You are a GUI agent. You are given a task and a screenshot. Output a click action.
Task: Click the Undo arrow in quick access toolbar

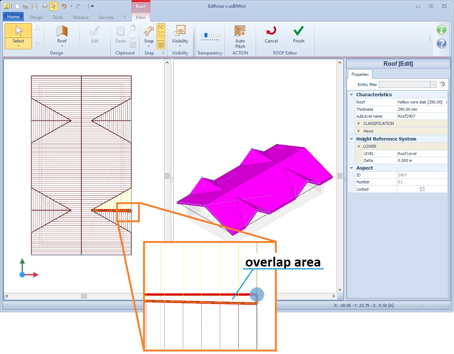[64, 6]
